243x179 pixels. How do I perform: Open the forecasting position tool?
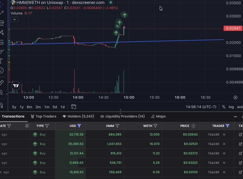point(2,42)
